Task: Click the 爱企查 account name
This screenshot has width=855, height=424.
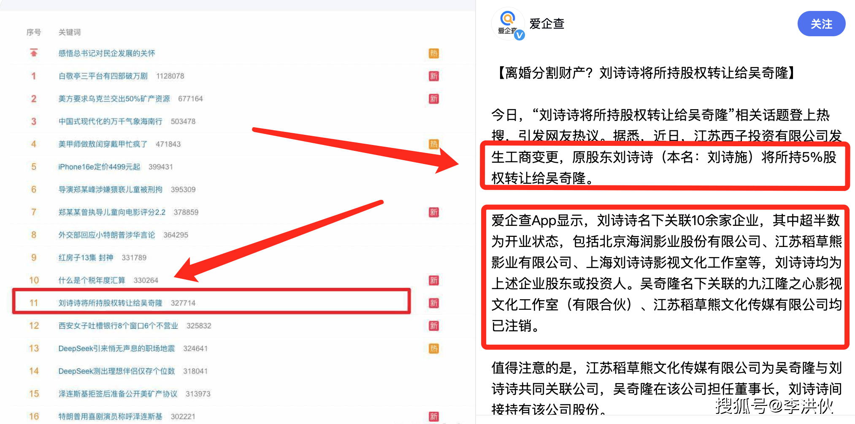Action: coord(547,24)
